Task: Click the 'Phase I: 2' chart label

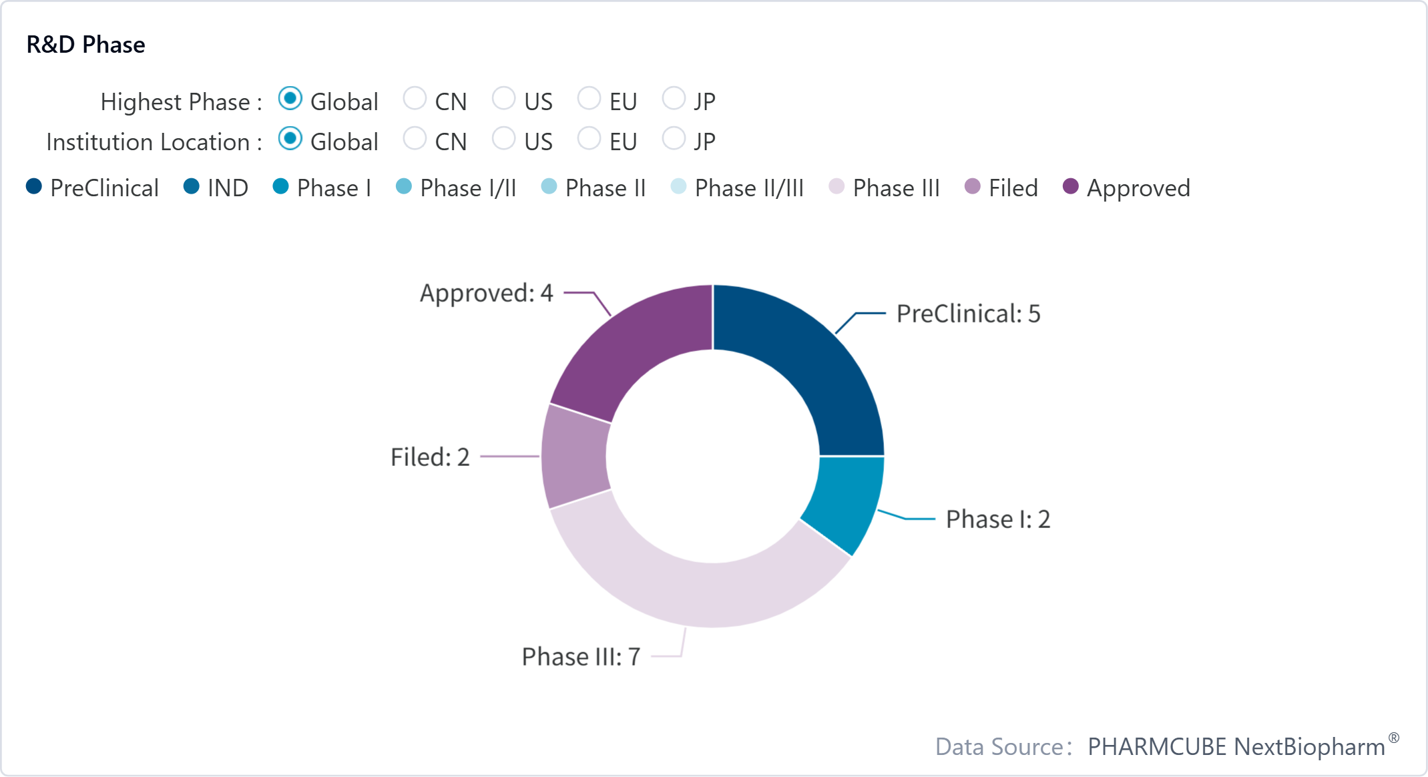Action: coord(997,519)
